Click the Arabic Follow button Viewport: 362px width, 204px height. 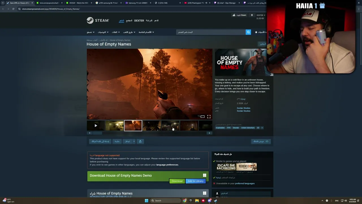point(117,141)
